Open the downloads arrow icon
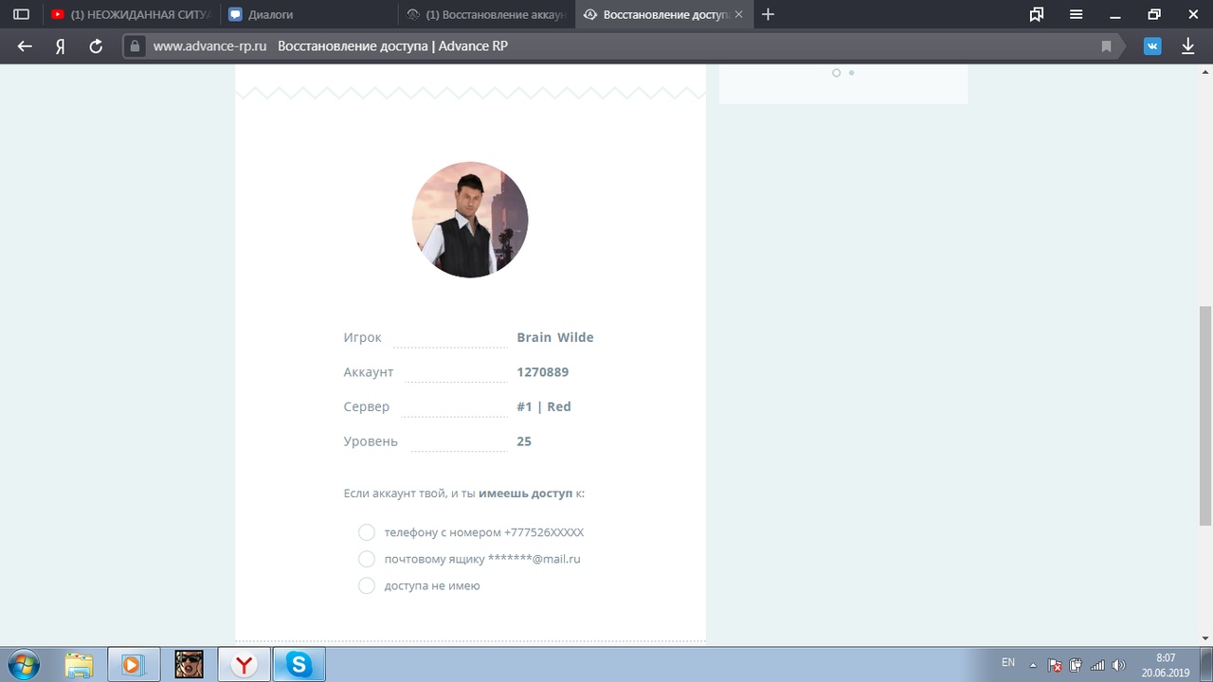1213x682 pixels. point(1187,45)
